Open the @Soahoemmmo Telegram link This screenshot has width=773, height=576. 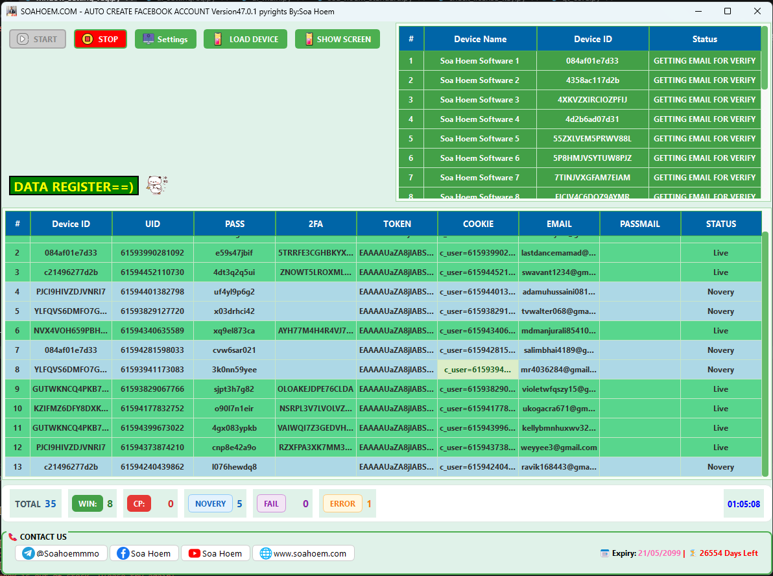point(61,553)
